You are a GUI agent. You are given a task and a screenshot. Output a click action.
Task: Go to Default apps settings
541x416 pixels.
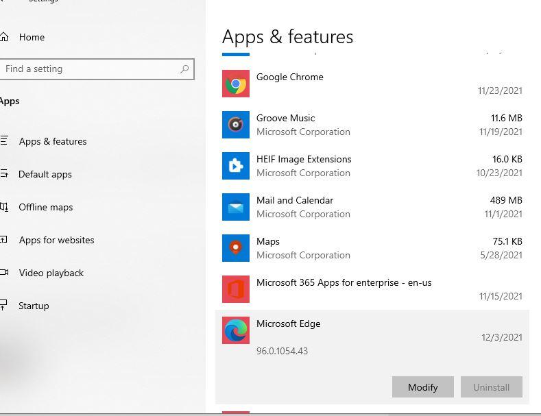(x=45, y=174)
